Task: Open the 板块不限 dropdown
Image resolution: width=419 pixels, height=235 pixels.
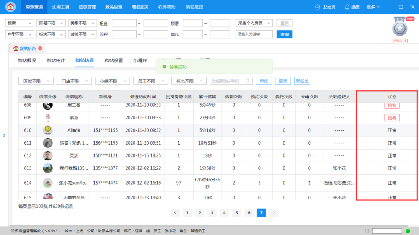Action: 51,34
